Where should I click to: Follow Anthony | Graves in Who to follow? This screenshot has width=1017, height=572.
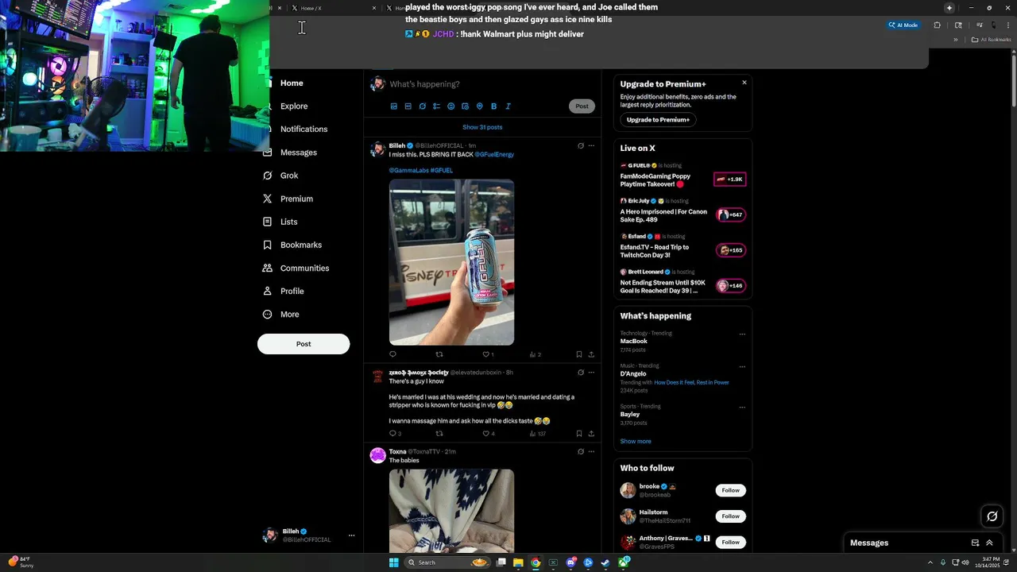click(731, 543)
